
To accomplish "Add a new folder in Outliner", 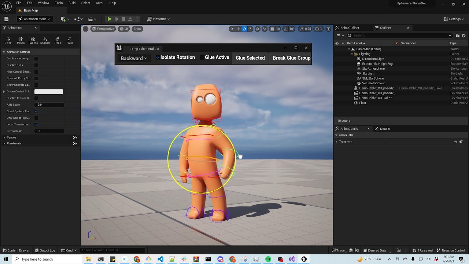I will (x=458, y=36).
